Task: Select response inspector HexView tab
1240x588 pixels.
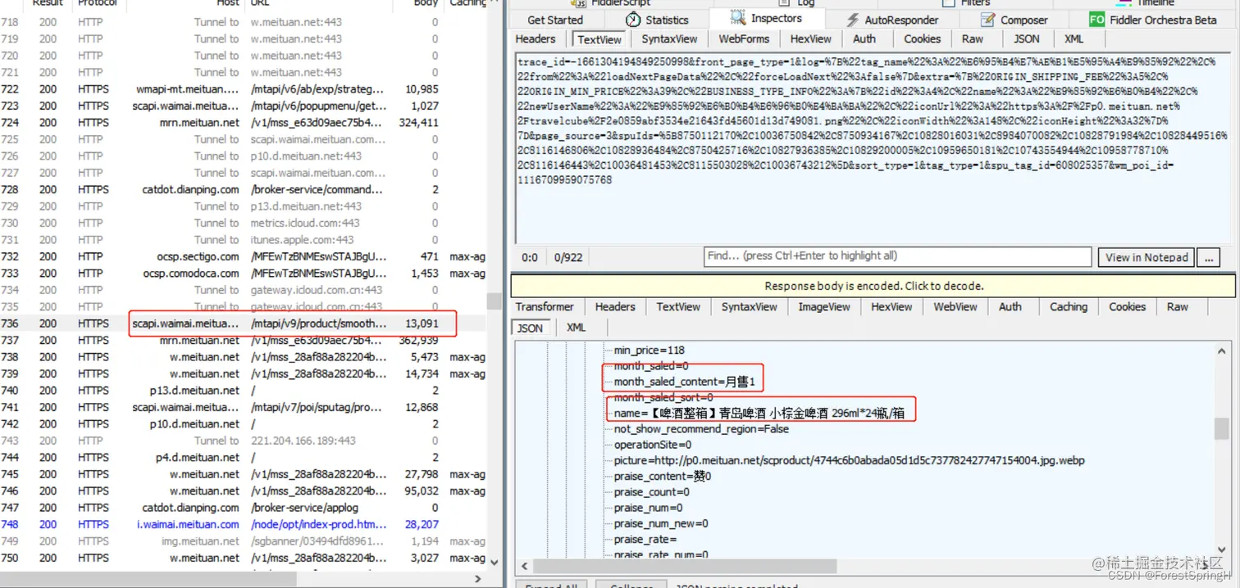Action: click(x=891, y=306)
